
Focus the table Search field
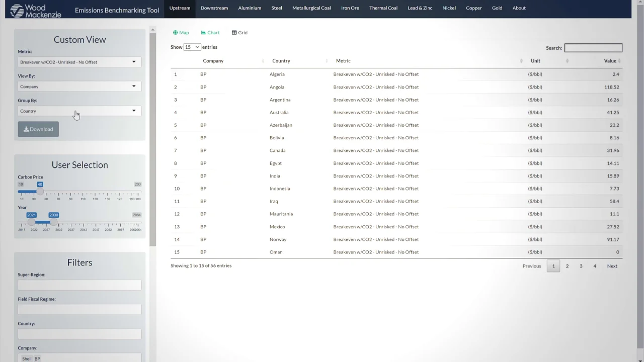point(593,48)
